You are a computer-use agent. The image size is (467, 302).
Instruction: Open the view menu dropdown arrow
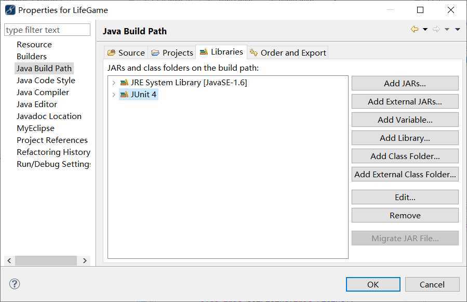tap(458, 29)
